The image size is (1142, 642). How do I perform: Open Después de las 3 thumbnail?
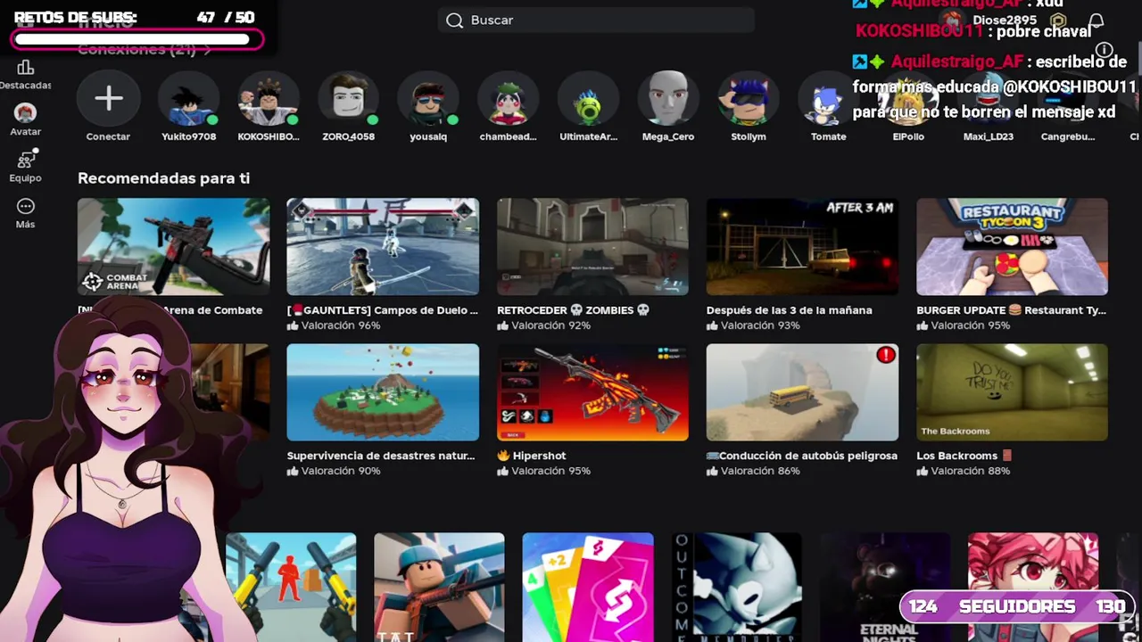point(802,246)
